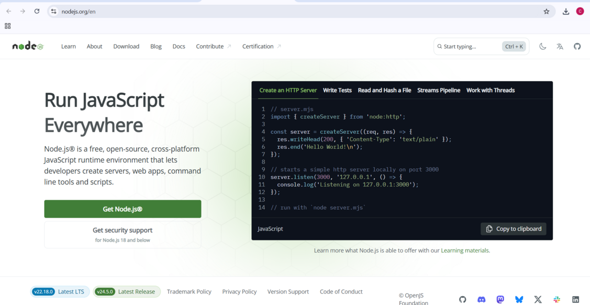Open the Bluesky footer icon
The height and width of the screenshot is (305, 590).
(x=519, y=299)
